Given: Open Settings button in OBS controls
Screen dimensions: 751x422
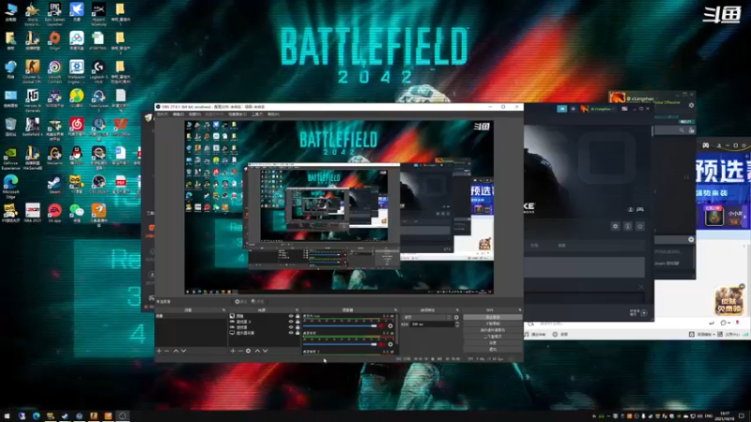Looking at the screenshot, I should [x=493, y=343].
